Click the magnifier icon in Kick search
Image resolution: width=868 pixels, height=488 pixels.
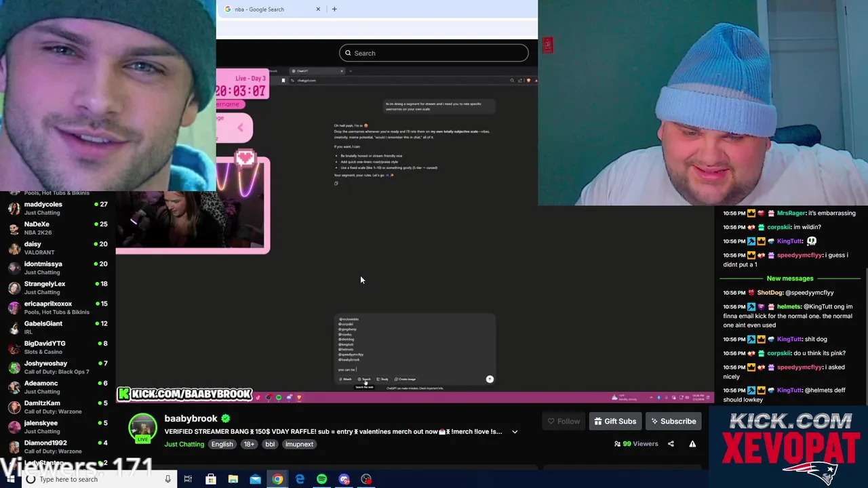pos(349,53)
